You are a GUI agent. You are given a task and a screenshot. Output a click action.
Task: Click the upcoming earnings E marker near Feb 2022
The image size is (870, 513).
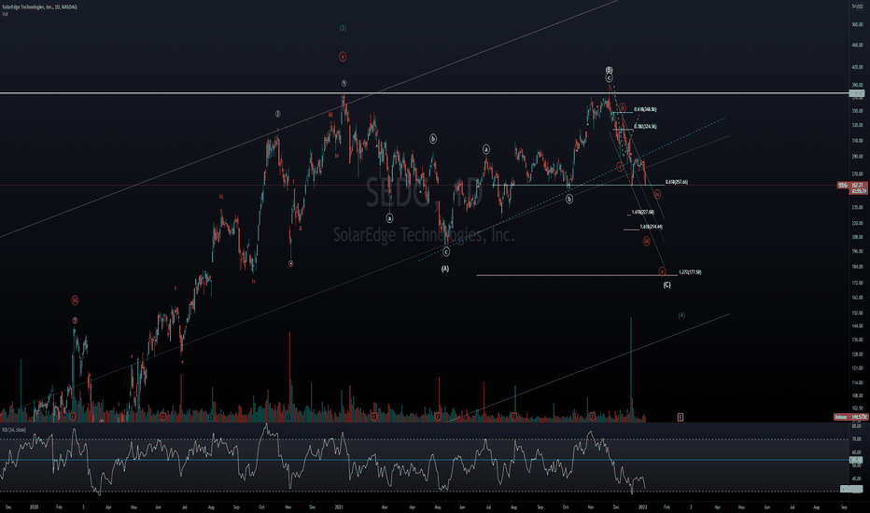click(681, 417)
